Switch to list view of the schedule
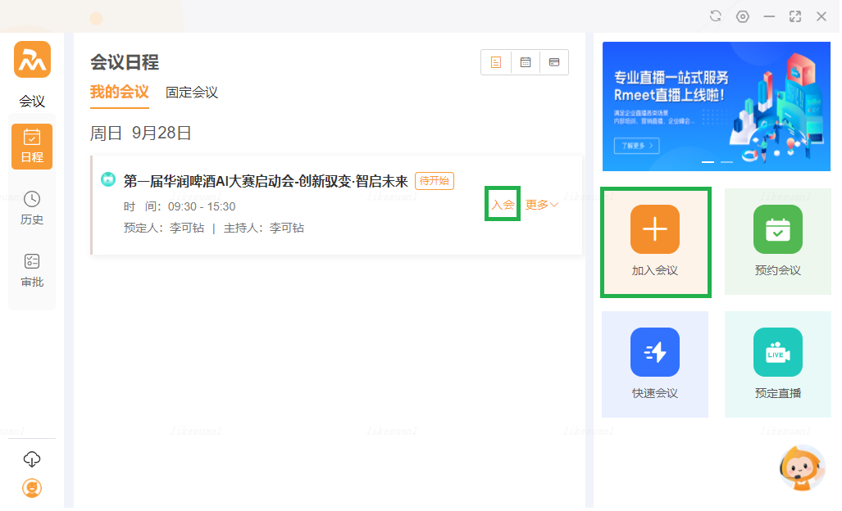 [495, 62]
